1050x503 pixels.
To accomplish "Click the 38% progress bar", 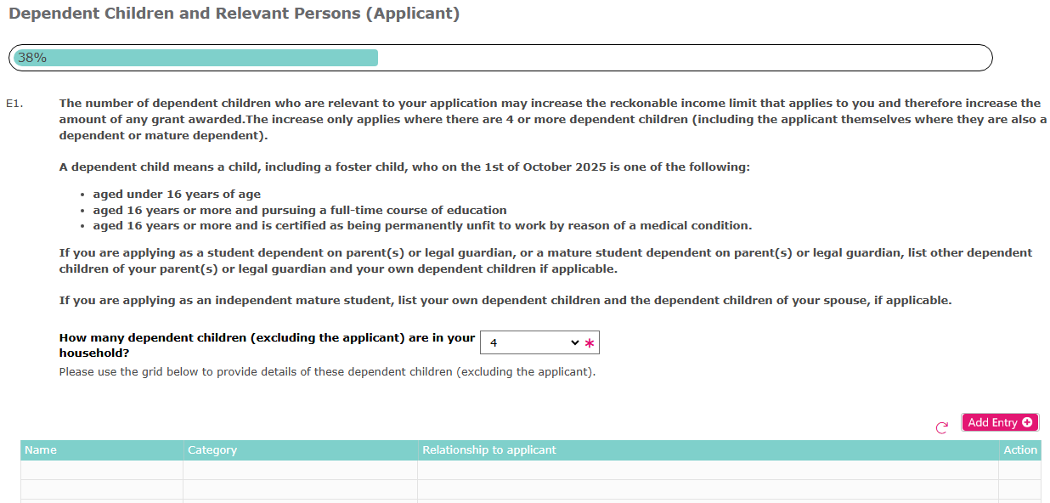I will [195, 57].
